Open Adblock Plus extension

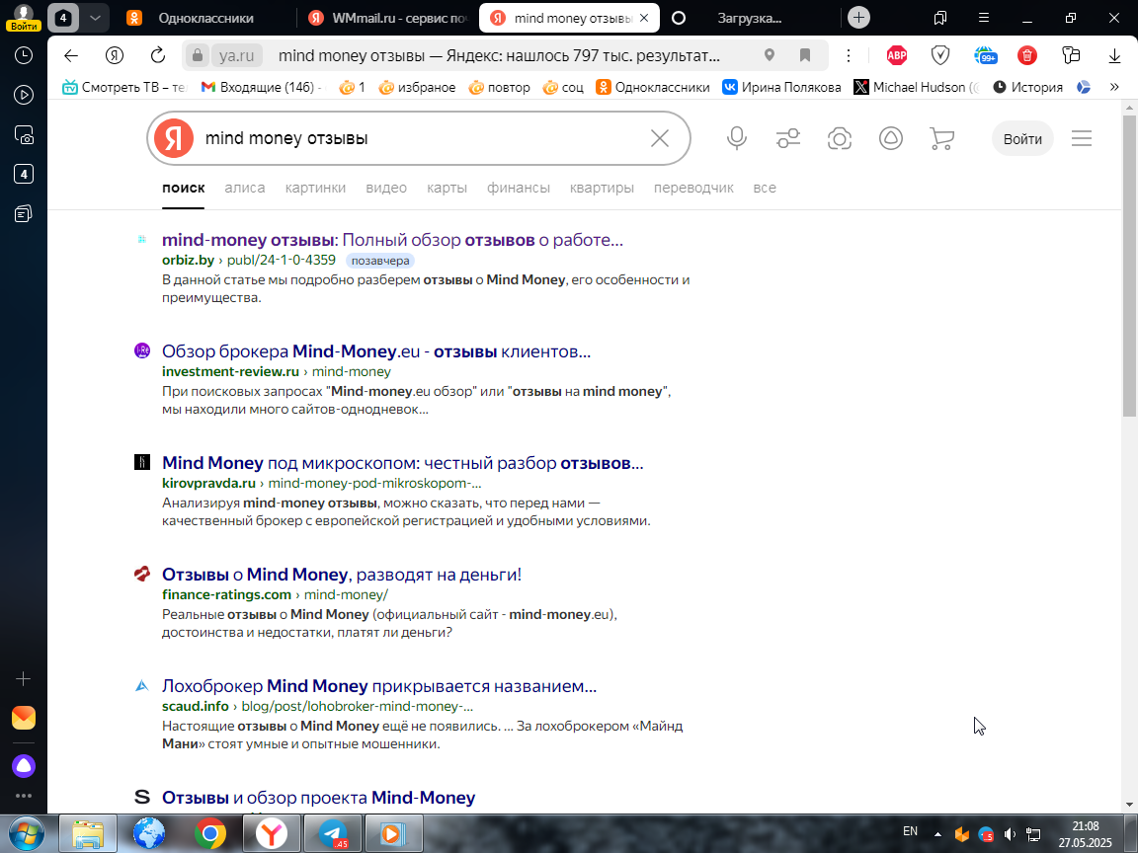[897, 55]
